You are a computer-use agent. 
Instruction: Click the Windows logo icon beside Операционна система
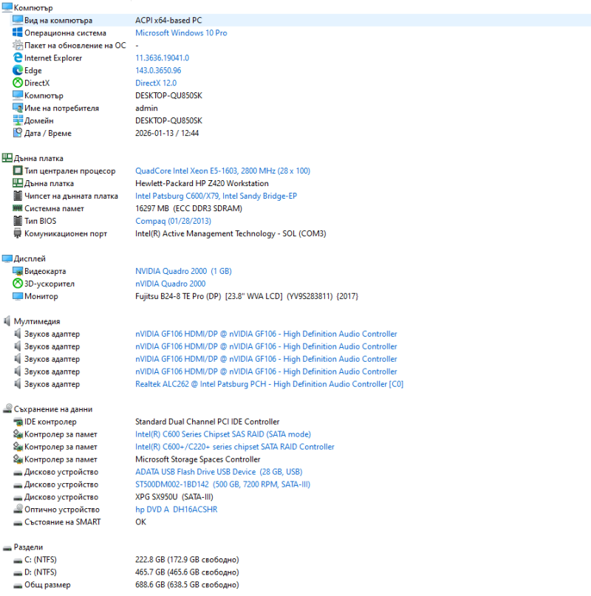click(18, 33)
